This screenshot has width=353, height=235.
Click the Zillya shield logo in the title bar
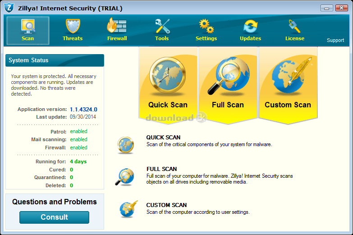click(9, 8)
